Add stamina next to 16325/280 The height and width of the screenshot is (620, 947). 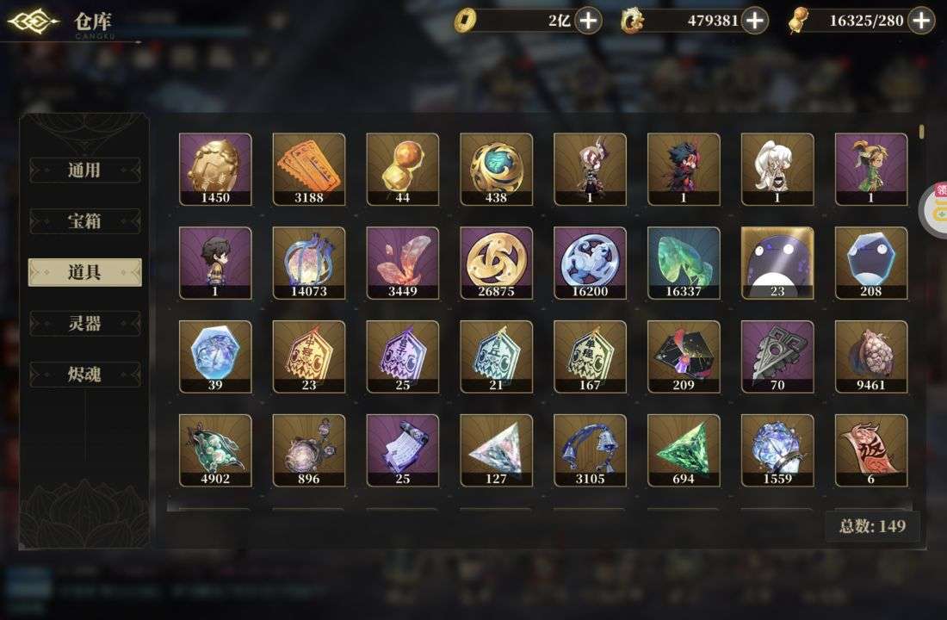click(921, 21)
